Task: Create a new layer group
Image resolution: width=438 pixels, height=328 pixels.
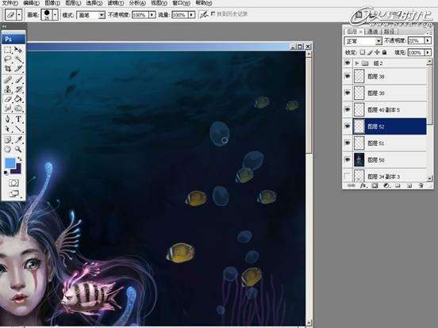Action: (398, 185)
